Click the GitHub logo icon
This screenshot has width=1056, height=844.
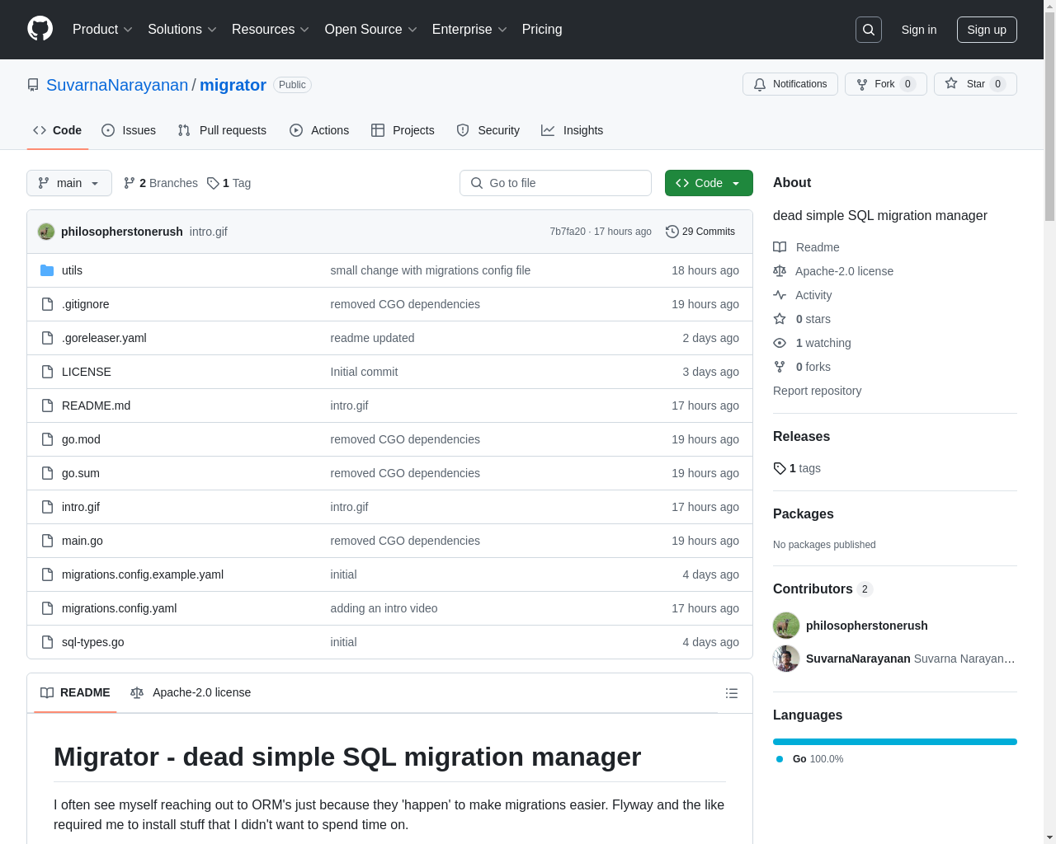pyautogui.click(x=40, y=29)
